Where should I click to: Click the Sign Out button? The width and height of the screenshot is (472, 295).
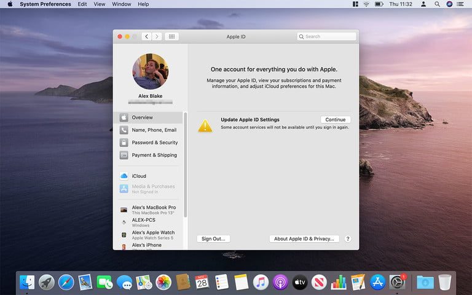pos(213,238)
